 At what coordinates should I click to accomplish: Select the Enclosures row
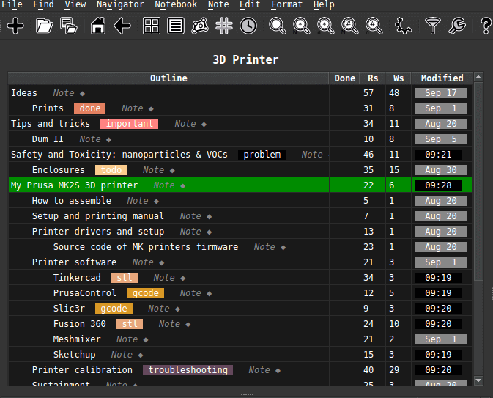pyautogui.click(x=240, y=170)
